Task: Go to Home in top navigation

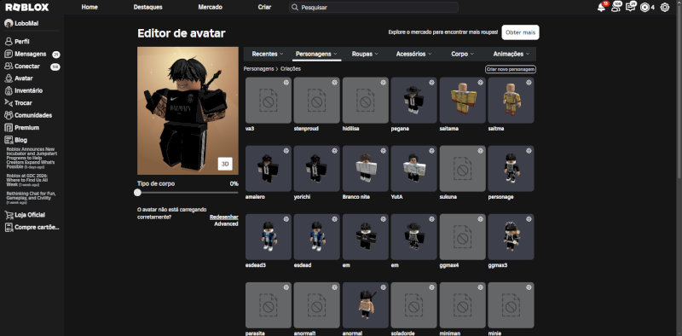Action: pos(90,8)
